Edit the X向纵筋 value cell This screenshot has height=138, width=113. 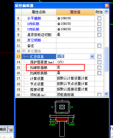[75, 24]
